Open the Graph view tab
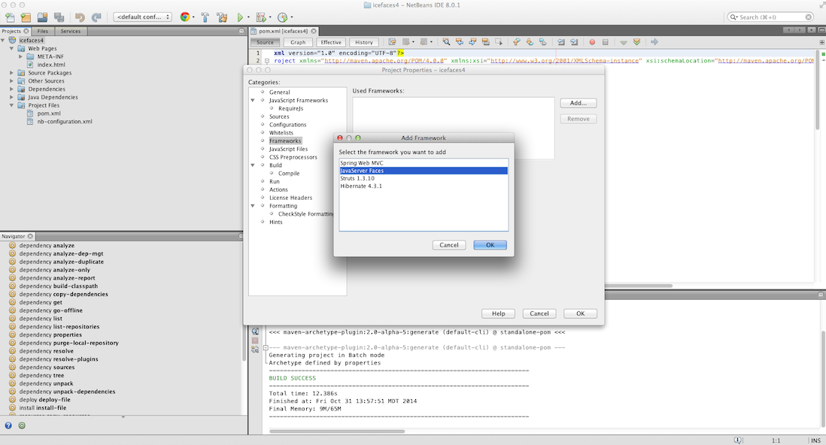The width and height of the screenshot is (826, 445). 298,42
